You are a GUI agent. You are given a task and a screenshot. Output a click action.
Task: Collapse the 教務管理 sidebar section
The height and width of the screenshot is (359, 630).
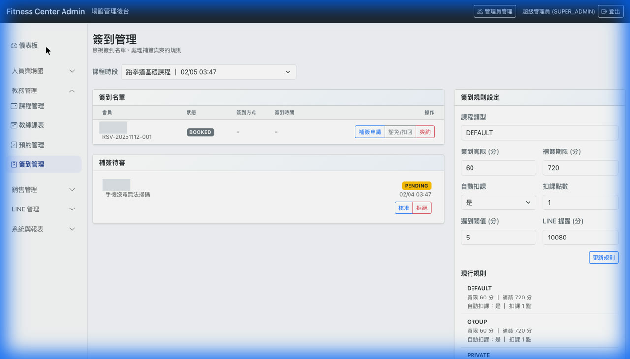pos(44,90)
